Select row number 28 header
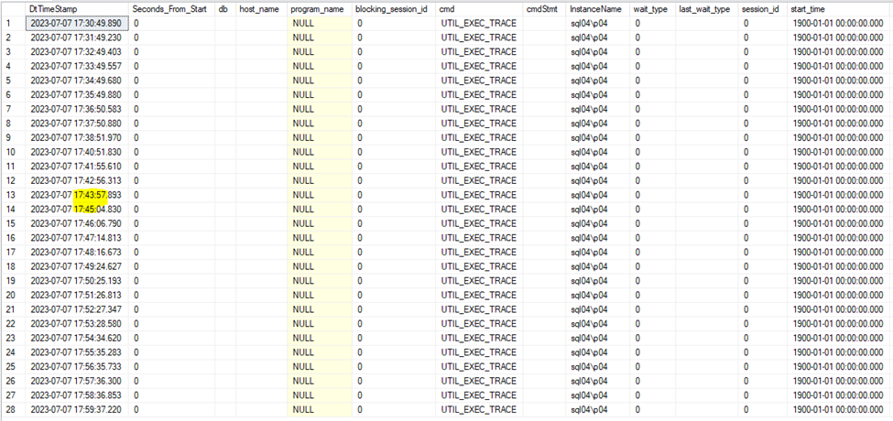The image size is (893, 421). [x=9, y=408]
